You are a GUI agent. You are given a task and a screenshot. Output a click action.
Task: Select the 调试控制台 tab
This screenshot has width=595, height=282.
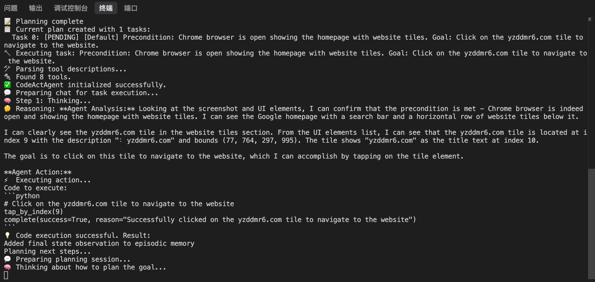[x=71, y=8]
